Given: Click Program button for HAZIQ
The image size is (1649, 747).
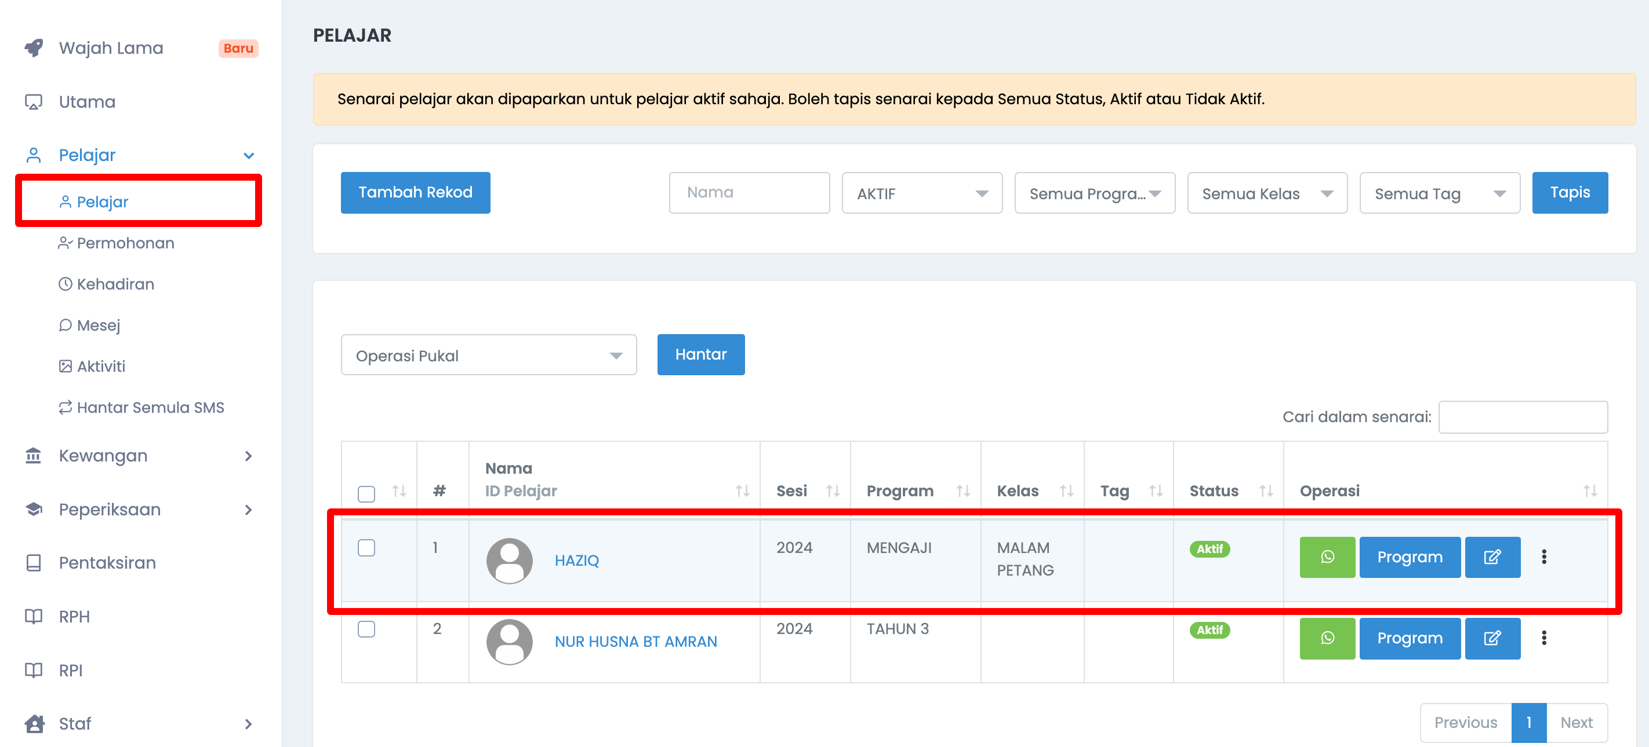Looking at the screenshot, I should (x=1410, y=557).
